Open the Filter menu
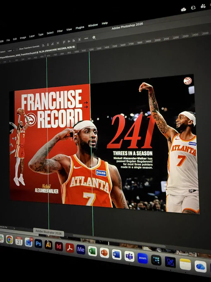Image resolution: width=211 pixels, height=282 pixels. coord(60,31)
